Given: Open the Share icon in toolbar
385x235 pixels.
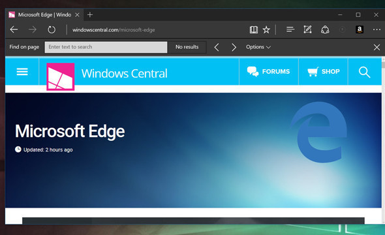Looking at the screenshot, I should point(325,30).
